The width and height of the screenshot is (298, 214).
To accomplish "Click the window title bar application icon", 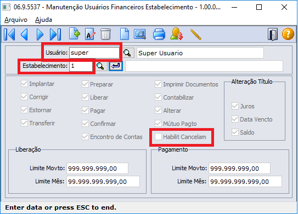I will pos(6,7).
